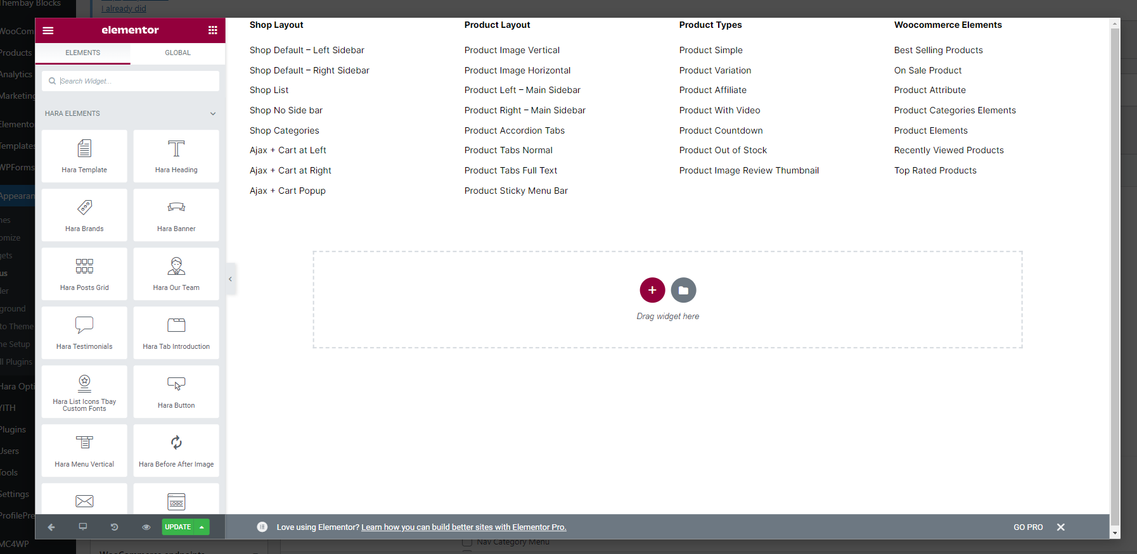The image size is (1137, 554).
Task: Open the Elementor Pro learn more link
Action: [463, 527]
